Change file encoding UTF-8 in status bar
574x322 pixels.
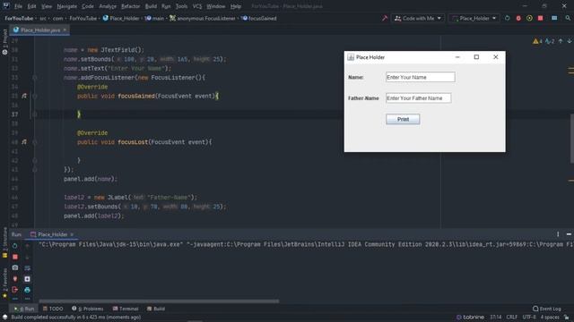pyautogui.click(x=529, y=317)
